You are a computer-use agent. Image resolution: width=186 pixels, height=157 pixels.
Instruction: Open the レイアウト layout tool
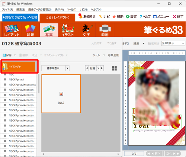pos(12,30)
